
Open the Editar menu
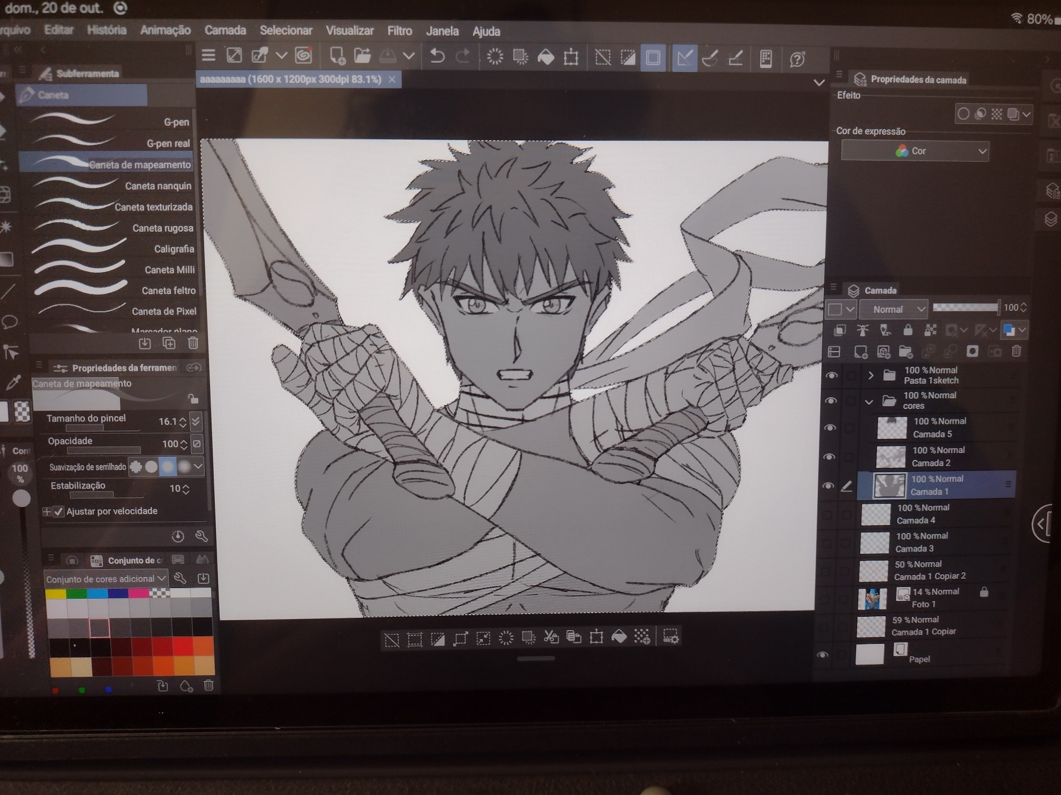58,30
